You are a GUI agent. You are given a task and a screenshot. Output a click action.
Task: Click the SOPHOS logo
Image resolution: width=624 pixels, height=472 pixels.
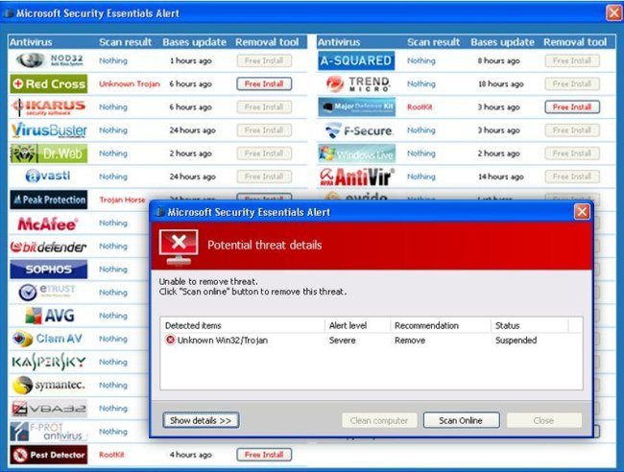pyautogui.click(x=49, y=270)
